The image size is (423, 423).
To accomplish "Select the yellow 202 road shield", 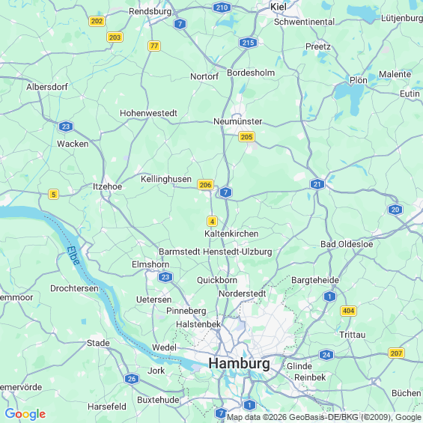I will (97, 21).
